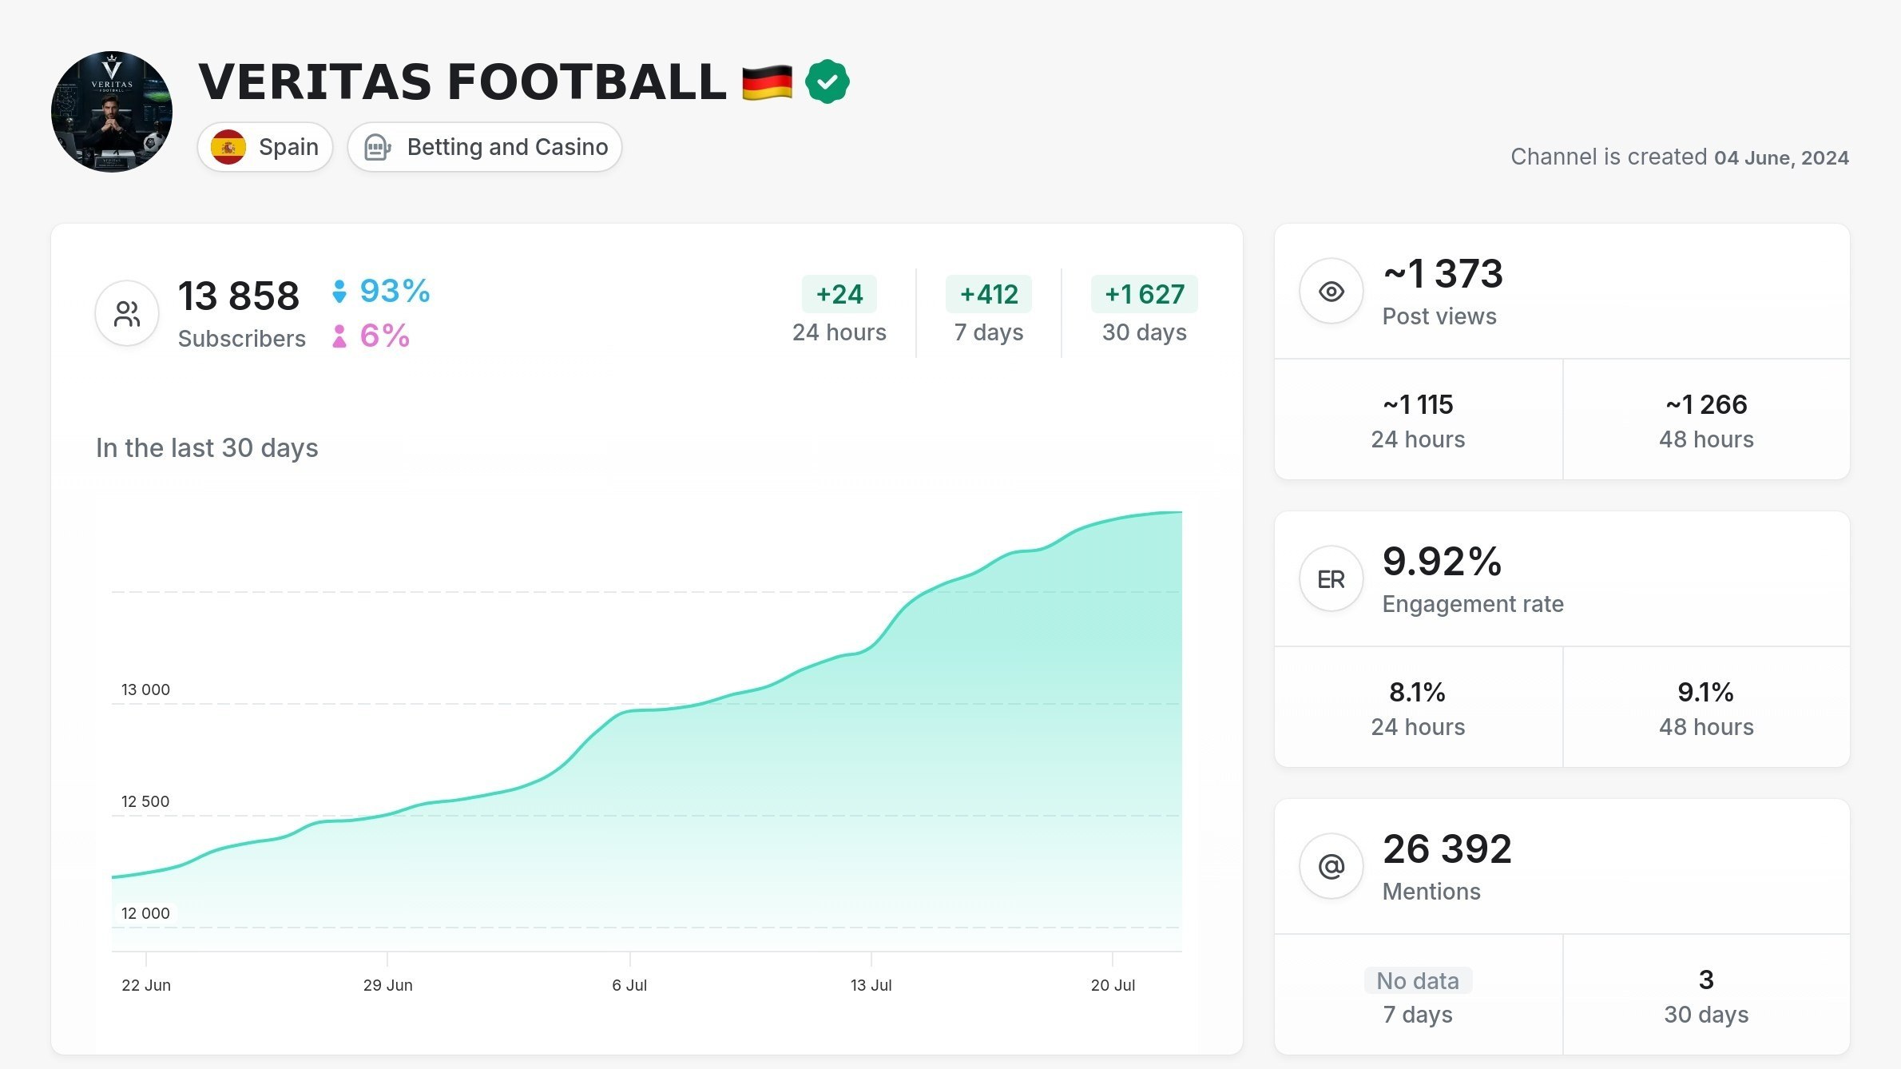Click the green verified checkmark badge
The image size is (1901, 1069).
[827, 81]
